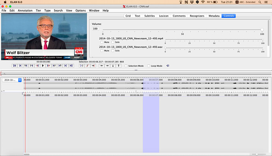Go to end of media
272x156 pixels.
(71, 66)
